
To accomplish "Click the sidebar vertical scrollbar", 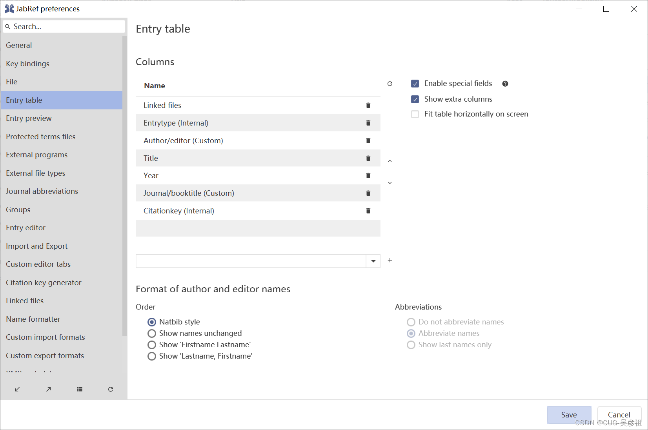I will click(x=125, y=186).
